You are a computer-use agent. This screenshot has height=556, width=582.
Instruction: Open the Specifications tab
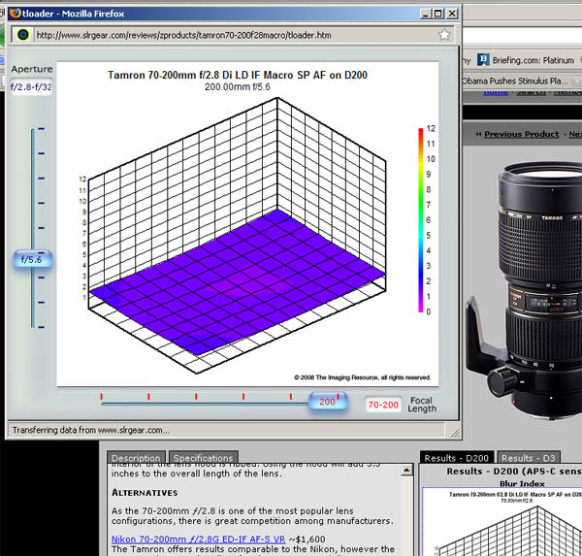[x=203, y=457]
